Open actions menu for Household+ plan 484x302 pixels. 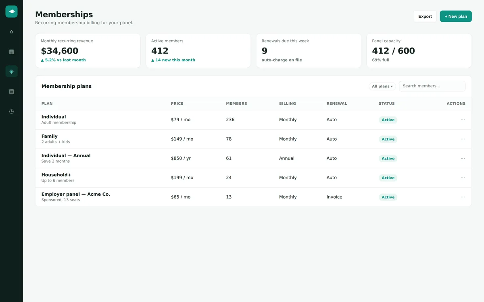point(463,178)
